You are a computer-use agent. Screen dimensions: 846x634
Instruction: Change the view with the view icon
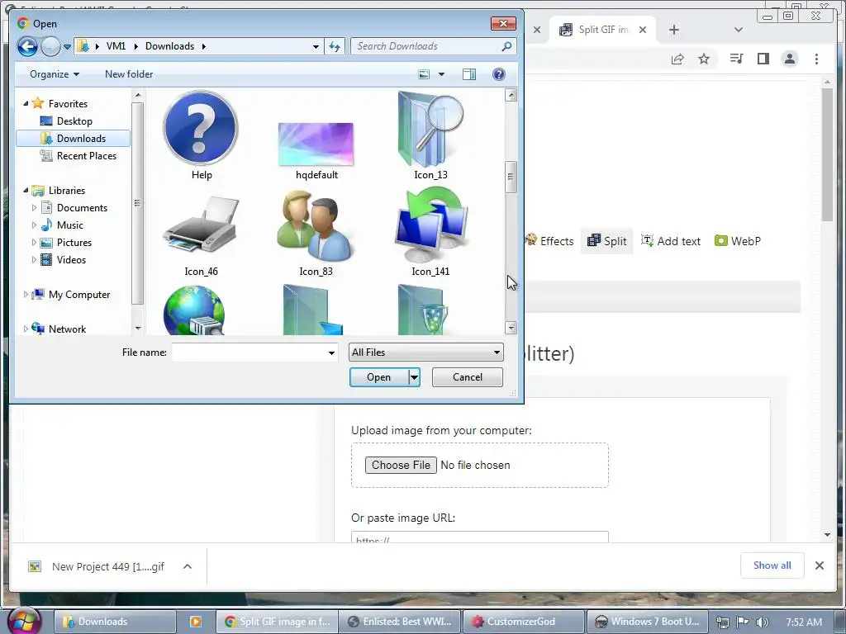coord(424,74)
